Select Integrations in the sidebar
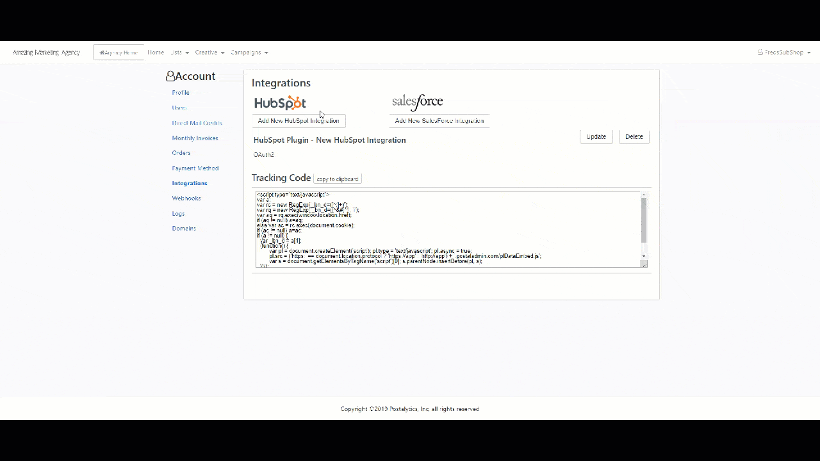The width and height of the screenshot is (820, 461). pos(190,183)
